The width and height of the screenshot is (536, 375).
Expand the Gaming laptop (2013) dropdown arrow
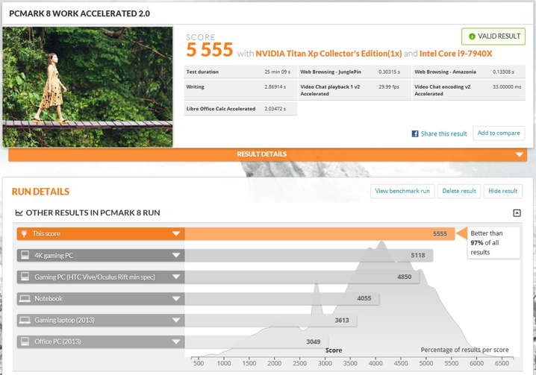point(176,320)
